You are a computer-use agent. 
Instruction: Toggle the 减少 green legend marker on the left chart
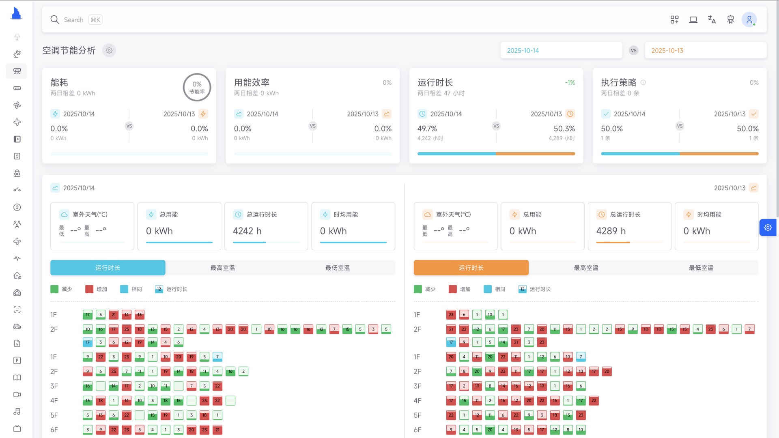tap(55, 289)
